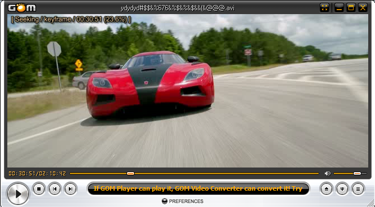Open a file with the eject button
Screen dimensions: 375x207
pos(327,189)
